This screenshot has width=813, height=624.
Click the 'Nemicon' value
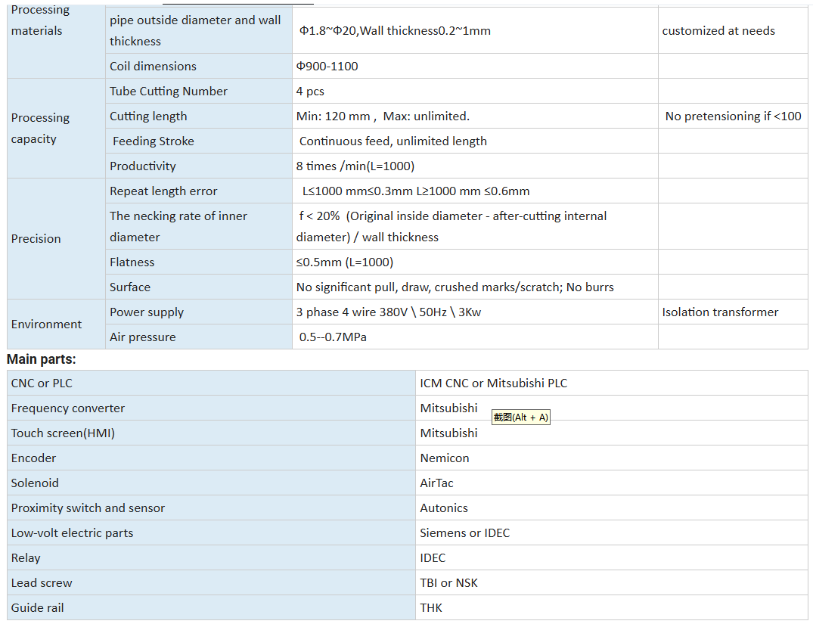point(445,458)
